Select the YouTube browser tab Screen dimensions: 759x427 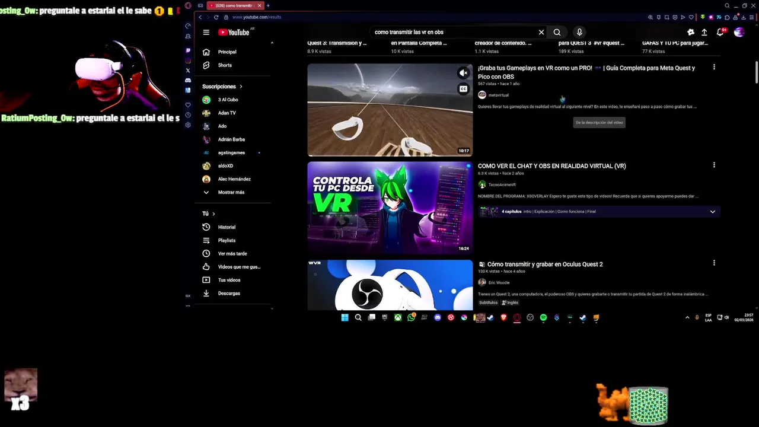coord(235,5)
